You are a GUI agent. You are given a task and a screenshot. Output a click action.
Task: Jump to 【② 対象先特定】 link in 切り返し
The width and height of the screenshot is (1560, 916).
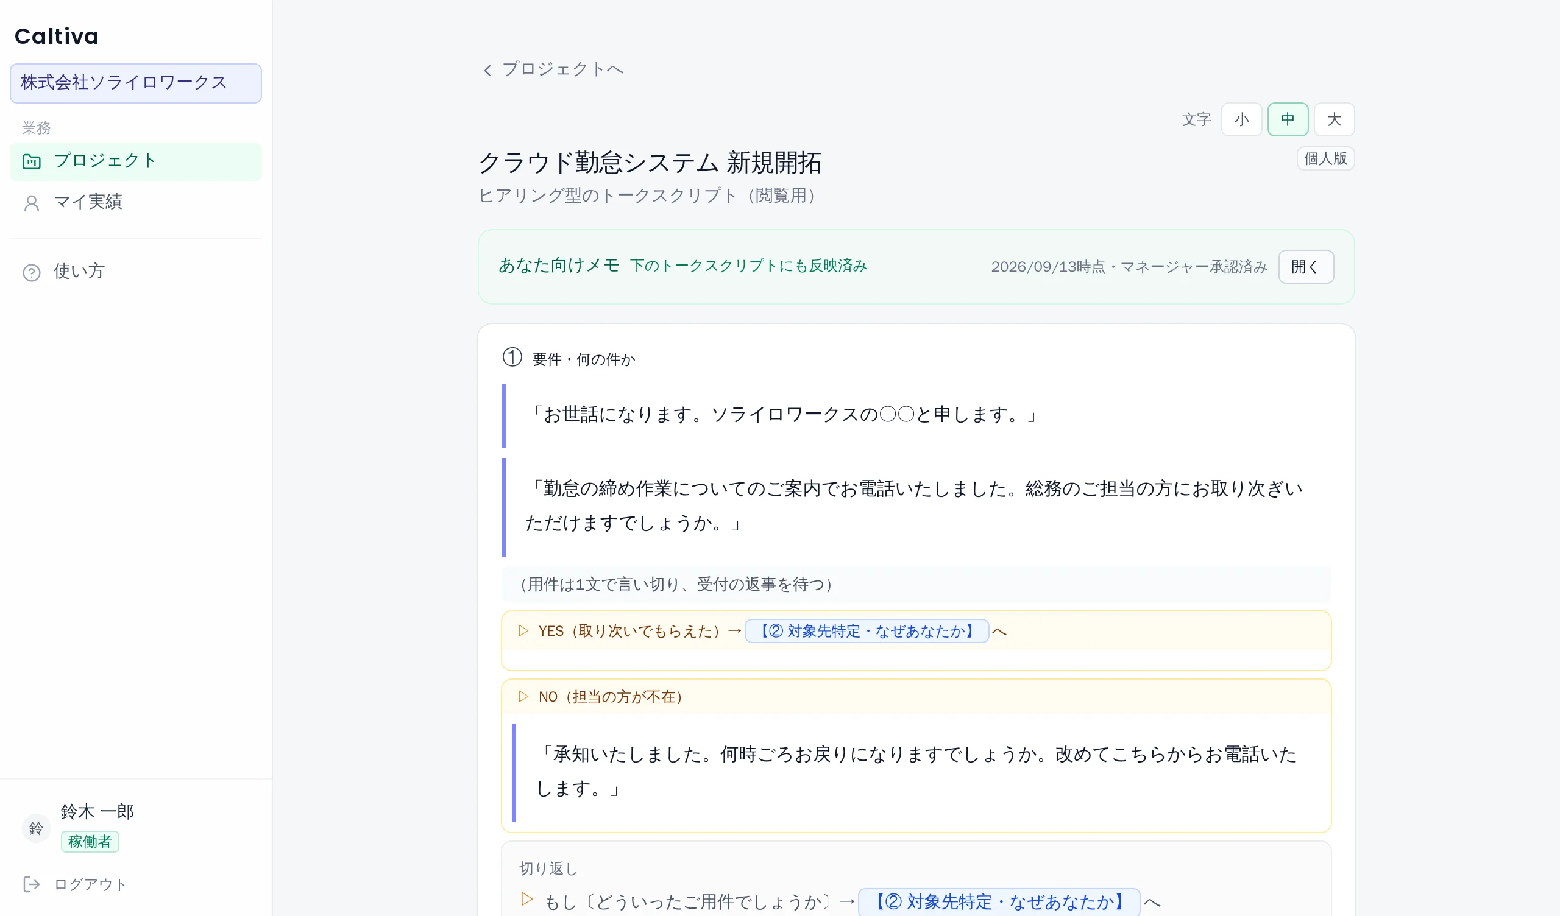(x=999, y=902)
